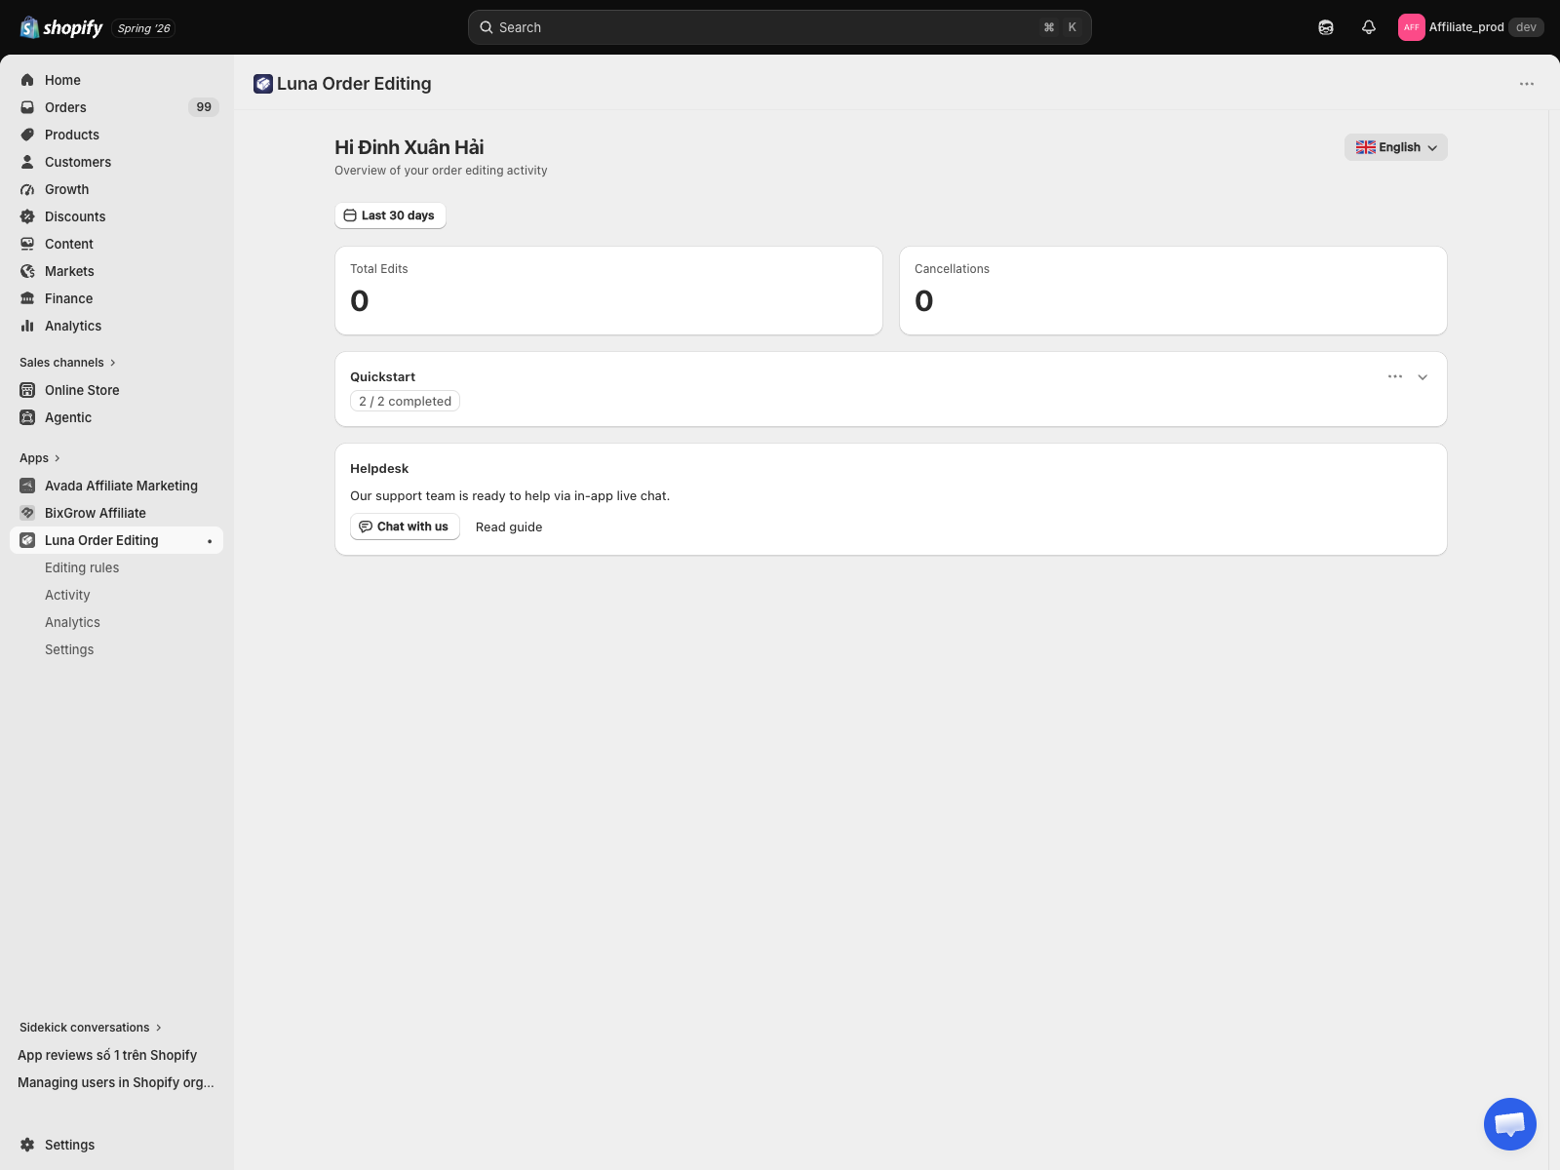Open notifications bell

[1369, 27]
